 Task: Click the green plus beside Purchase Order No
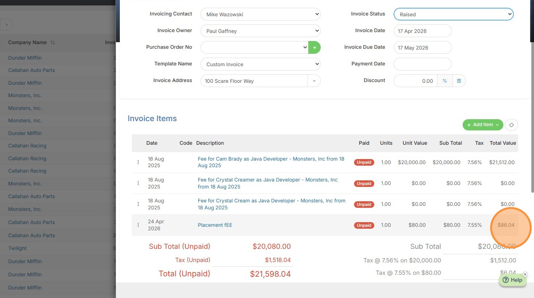(315, 48)
